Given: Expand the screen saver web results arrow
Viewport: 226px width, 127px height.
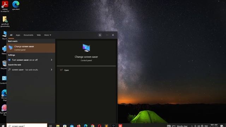Looking at the screenshot, I should point(52,69).
